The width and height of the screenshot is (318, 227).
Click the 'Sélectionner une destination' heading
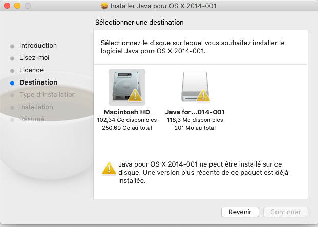point(139,23)
